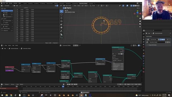172x97 pixels.
Task: Toggle modifier render visibility camera icon
Action: [164, 40]
